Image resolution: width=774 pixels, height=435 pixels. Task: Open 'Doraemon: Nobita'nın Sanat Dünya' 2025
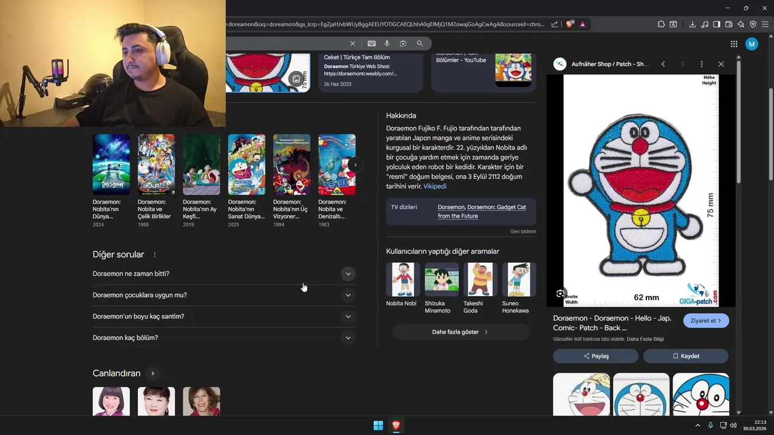tap(246, 181)
